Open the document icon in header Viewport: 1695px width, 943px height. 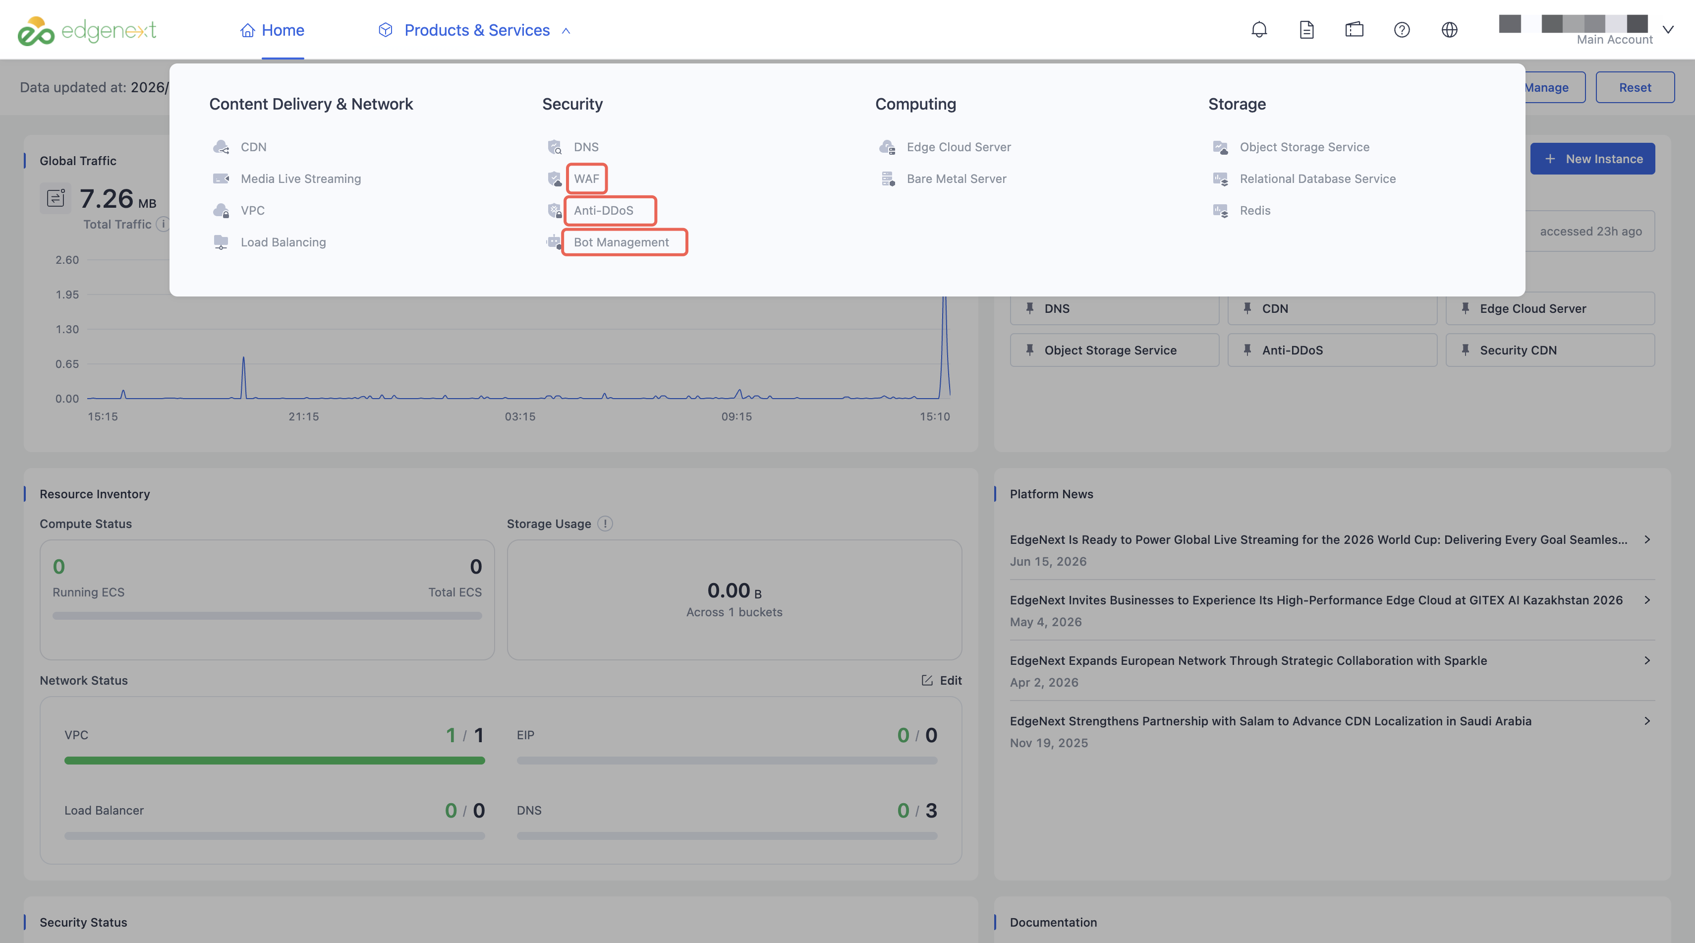click(1307, 30)
